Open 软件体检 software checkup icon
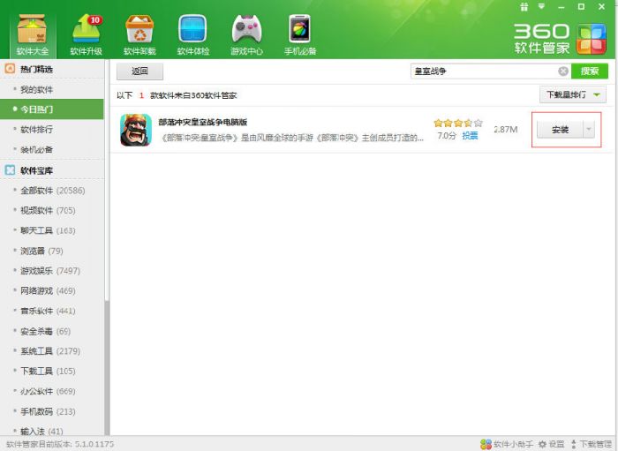The height and width of the screenshot is (451, 618). (192, 33)
